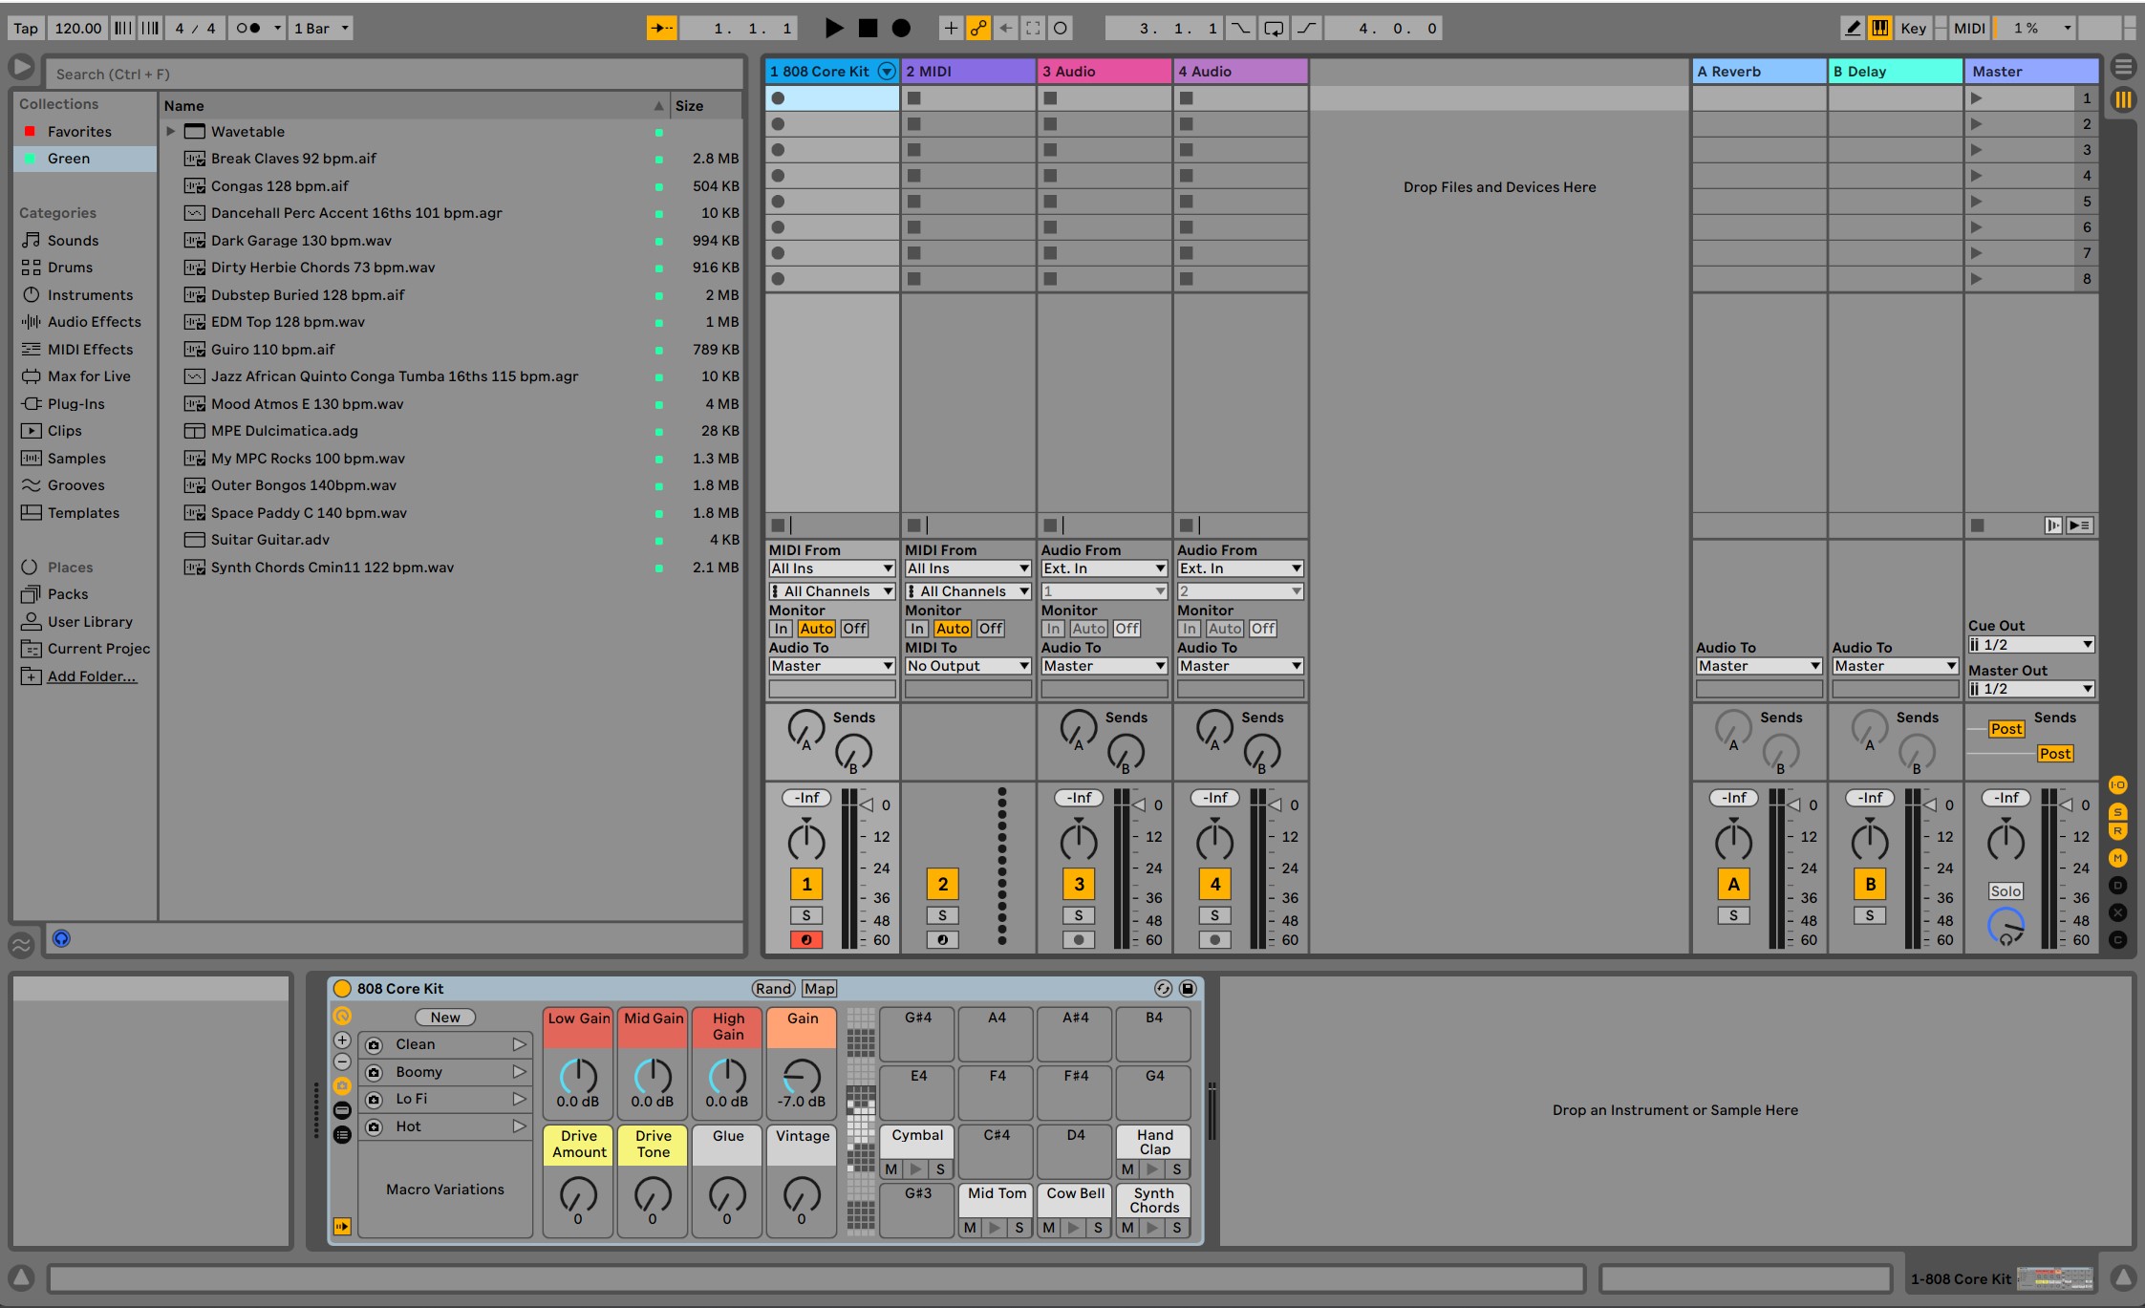Screen dimensions: 2145x1308
Task: Open track 2 MIDI To No Output dropdown
Action: point(968,666)
